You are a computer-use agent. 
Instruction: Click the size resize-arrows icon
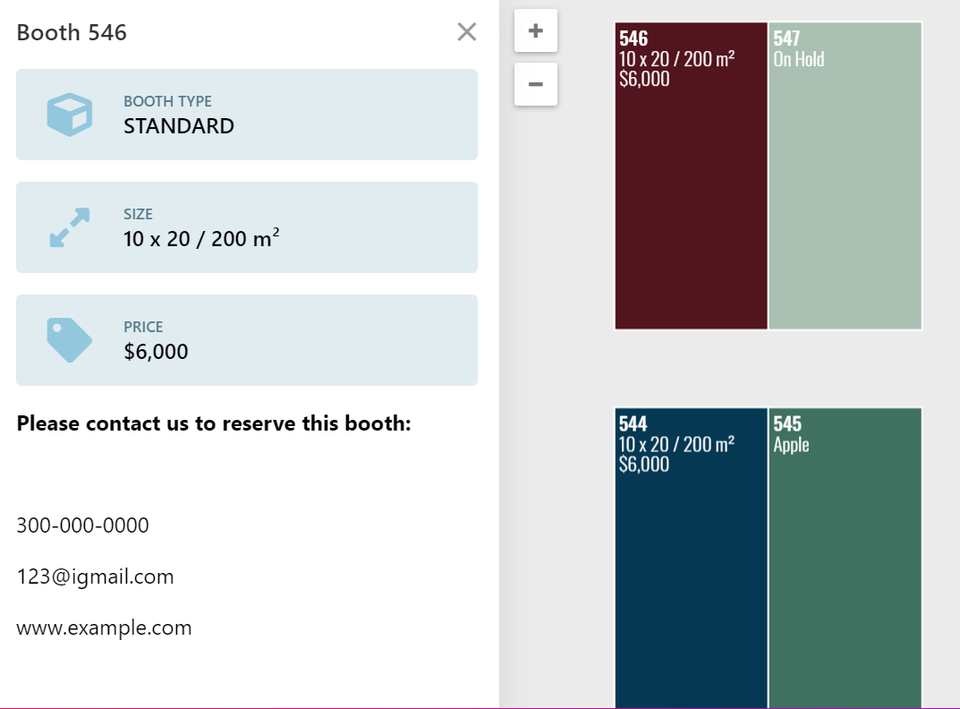coord(70,227)
